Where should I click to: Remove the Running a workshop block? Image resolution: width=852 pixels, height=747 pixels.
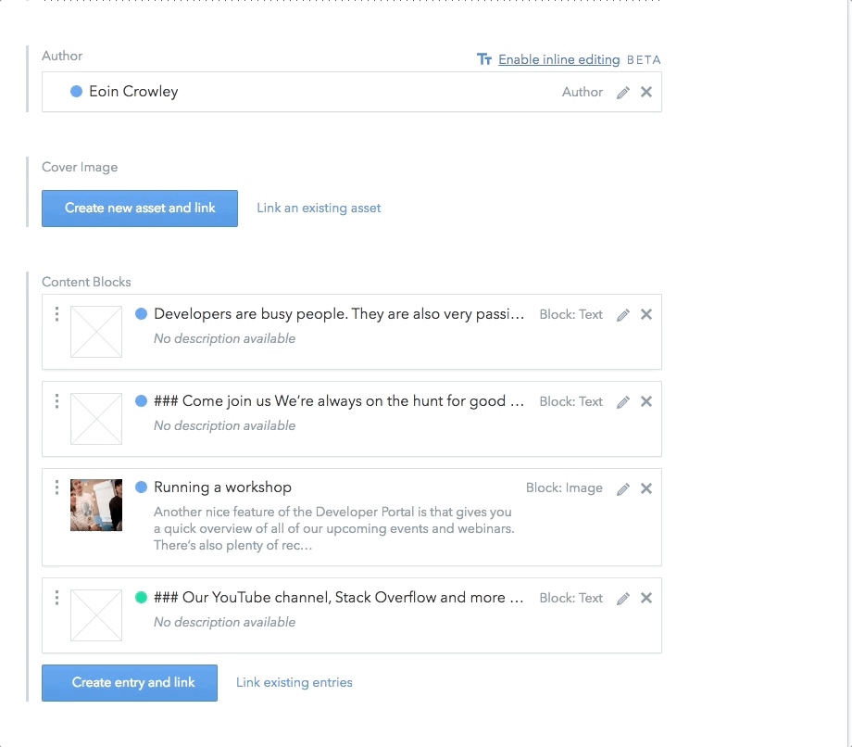click(646, 488)
